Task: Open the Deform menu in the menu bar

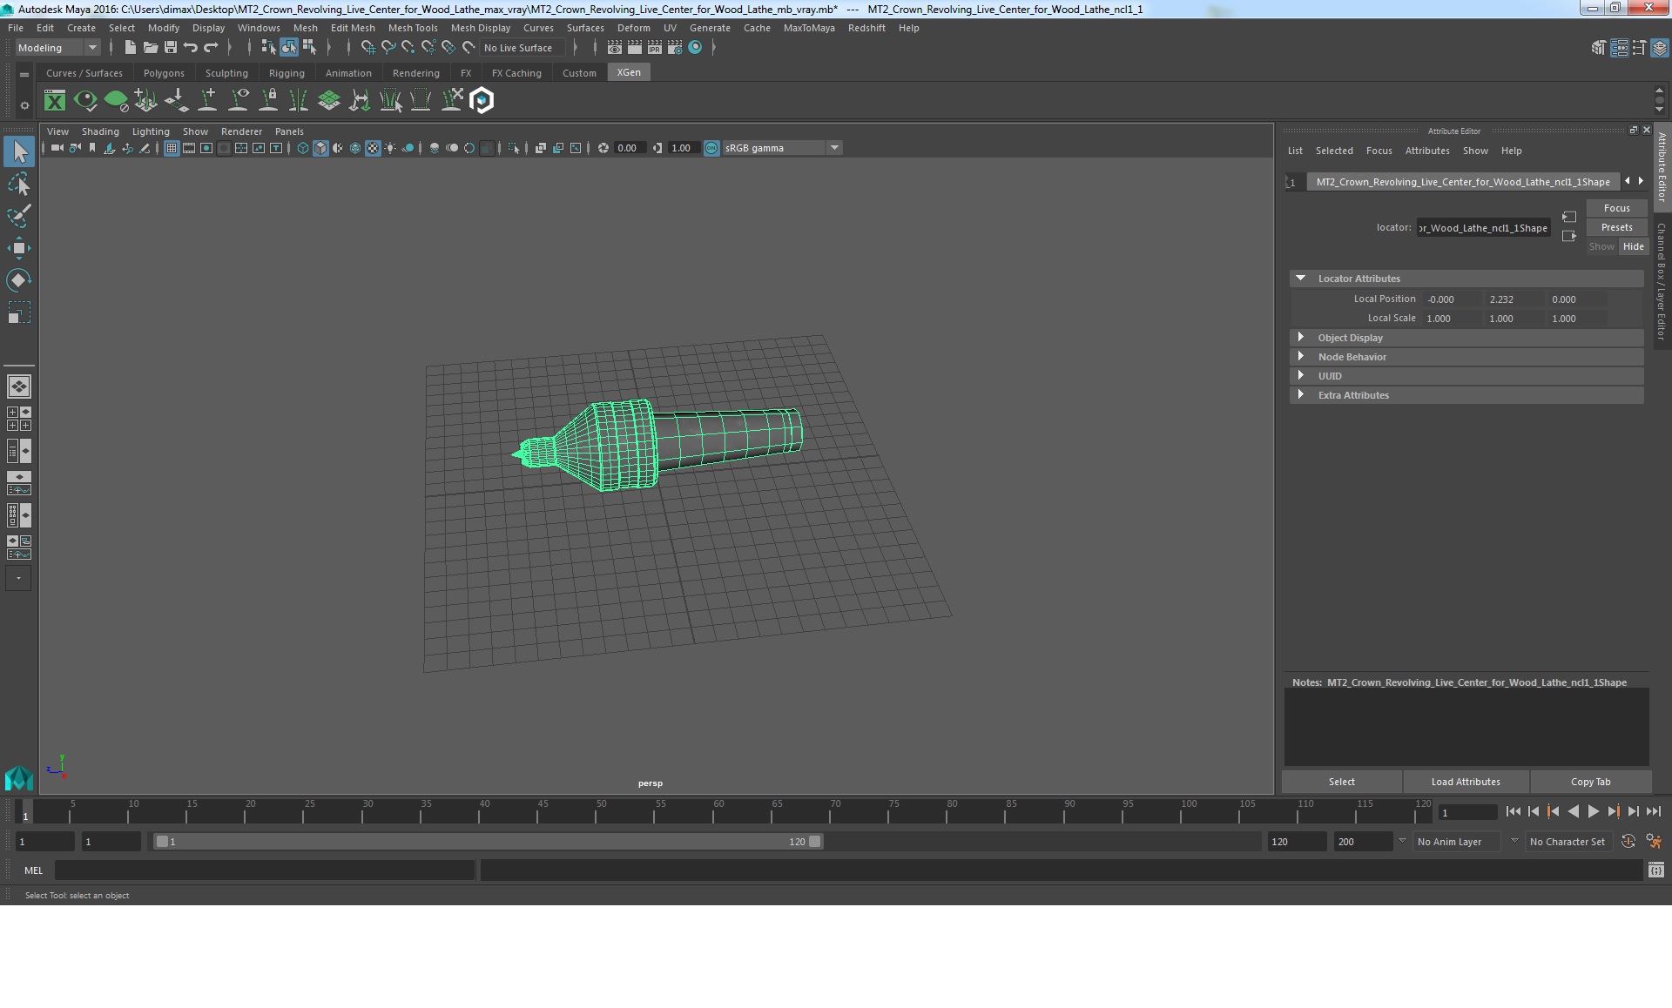Action: (x=633, y=28)
